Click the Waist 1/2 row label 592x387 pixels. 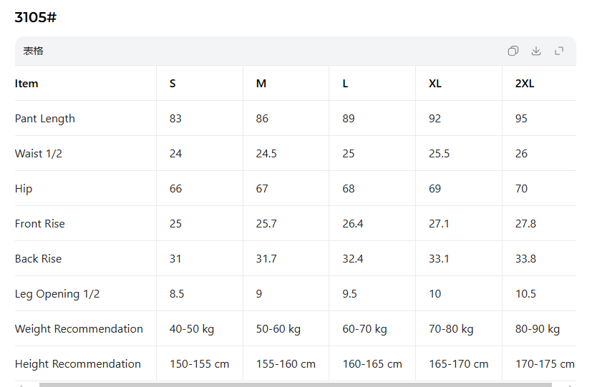point(39,154)
